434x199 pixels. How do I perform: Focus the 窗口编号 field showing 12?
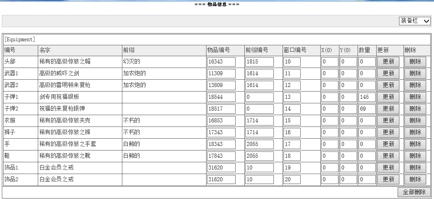[292, 85]
